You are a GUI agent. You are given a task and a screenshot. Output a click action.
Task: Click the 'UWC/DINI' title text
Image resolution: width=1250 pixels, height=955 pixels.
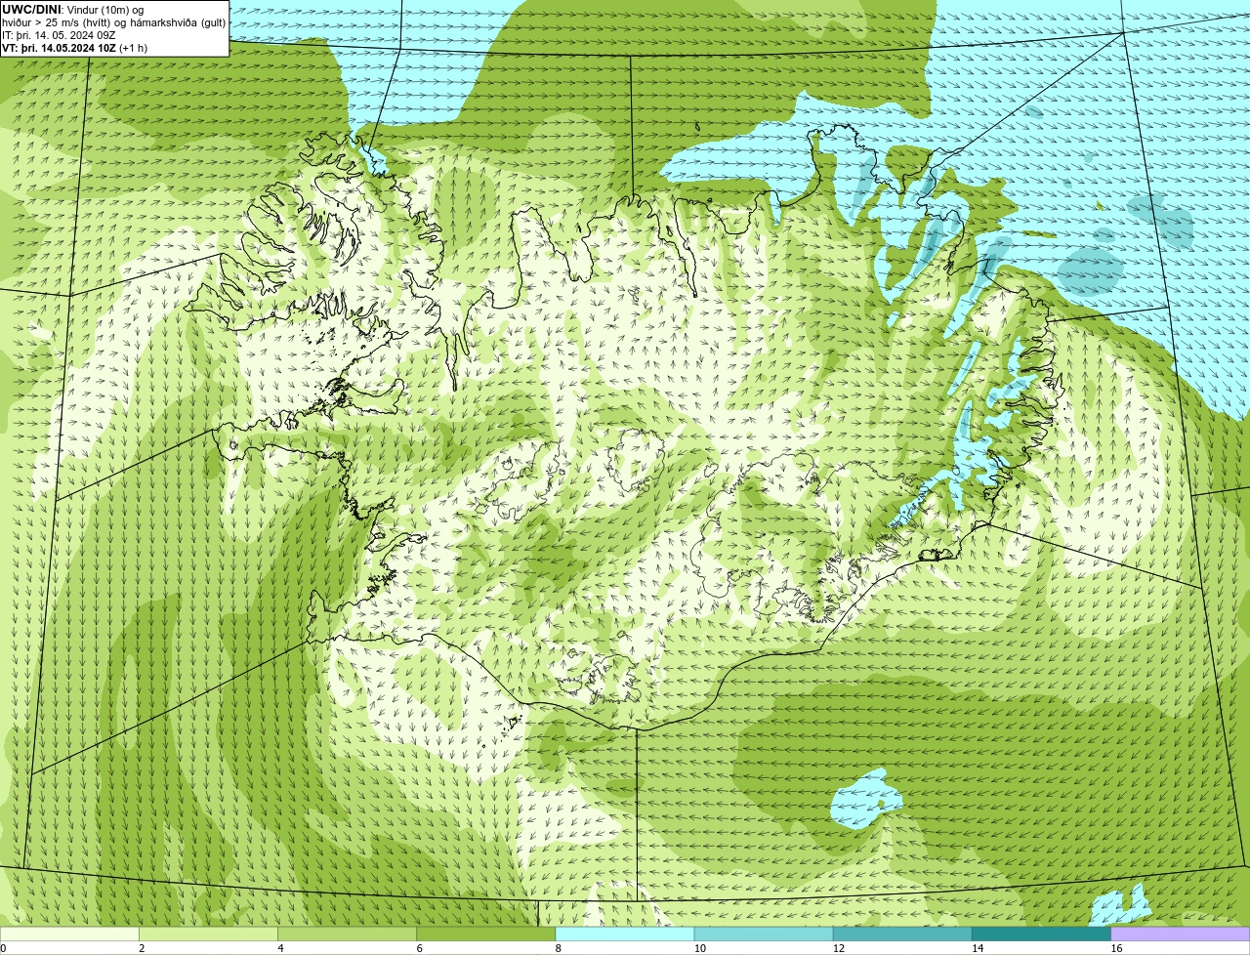click(x=32, y=10)
